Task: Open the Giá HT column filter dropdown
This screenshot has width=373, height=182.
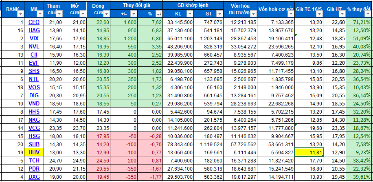Action: 342,14
